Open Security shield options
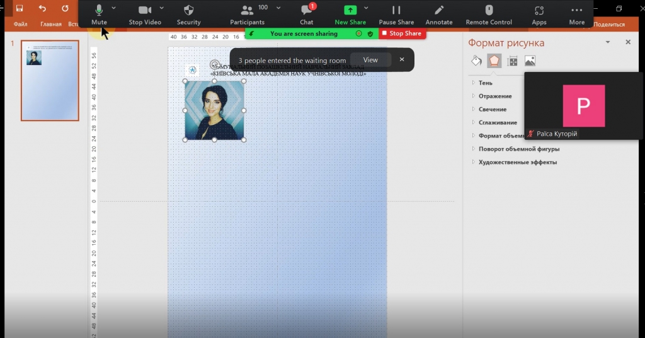This screenshot has width=645, height=338. (188, 15)
